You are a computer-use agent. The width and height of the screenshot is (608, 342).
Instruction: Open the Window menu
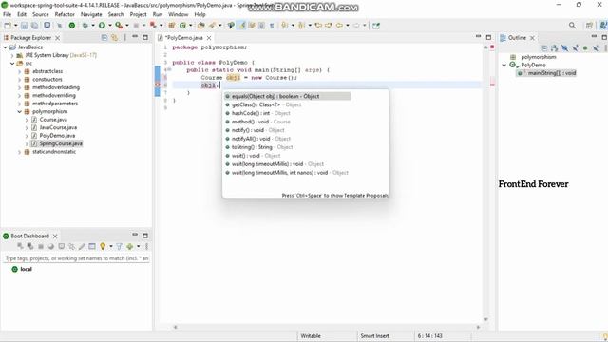point(178,14)
